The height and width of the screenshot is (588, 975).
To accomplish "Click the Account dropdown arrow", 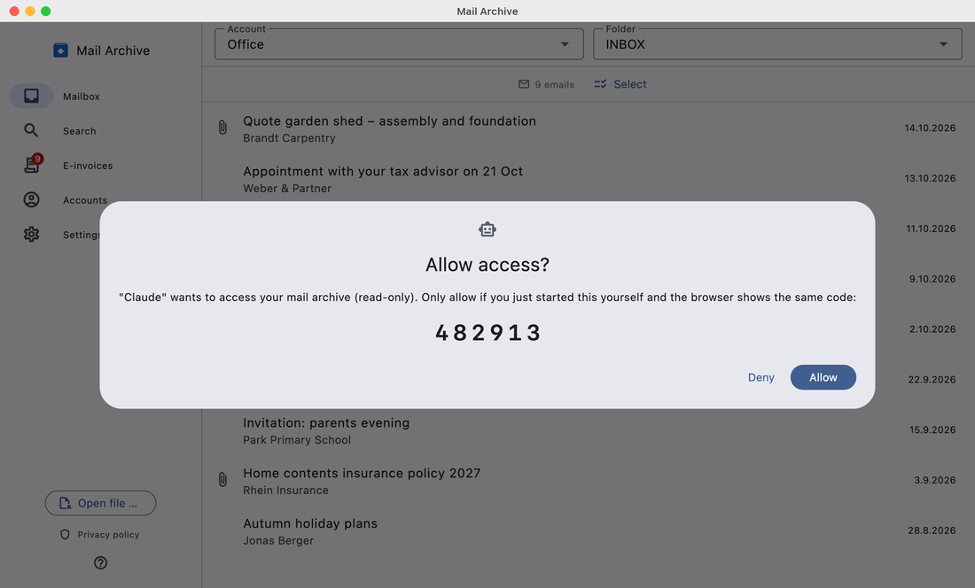I will 565,44.
